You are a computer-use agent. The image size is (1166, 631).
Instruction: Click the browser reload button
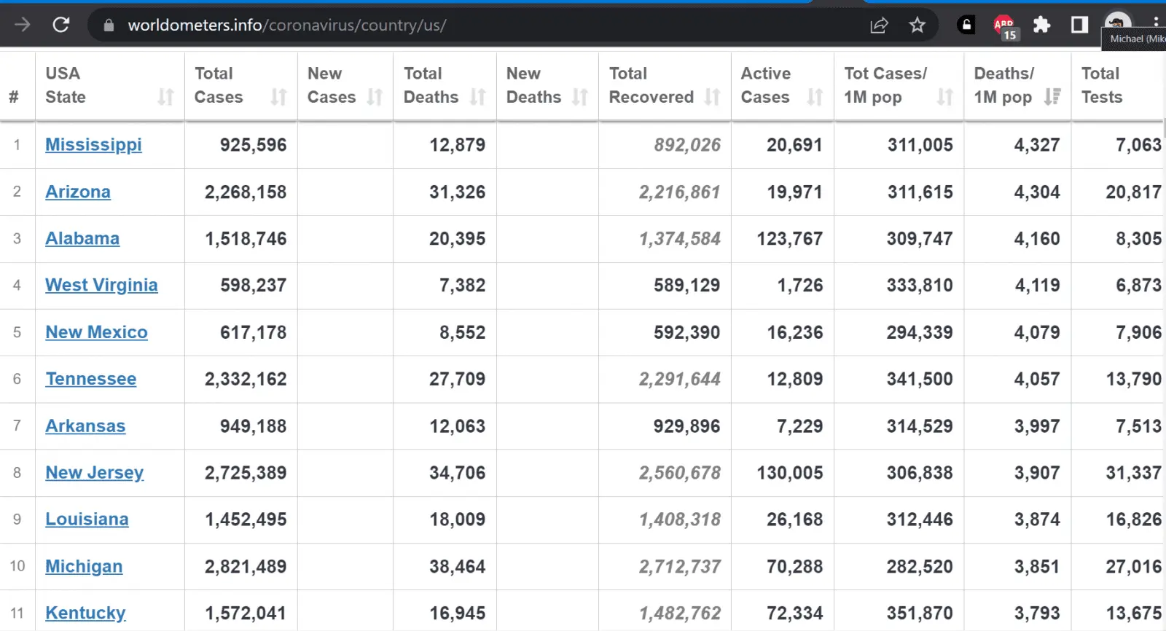[x=61, y=25]
